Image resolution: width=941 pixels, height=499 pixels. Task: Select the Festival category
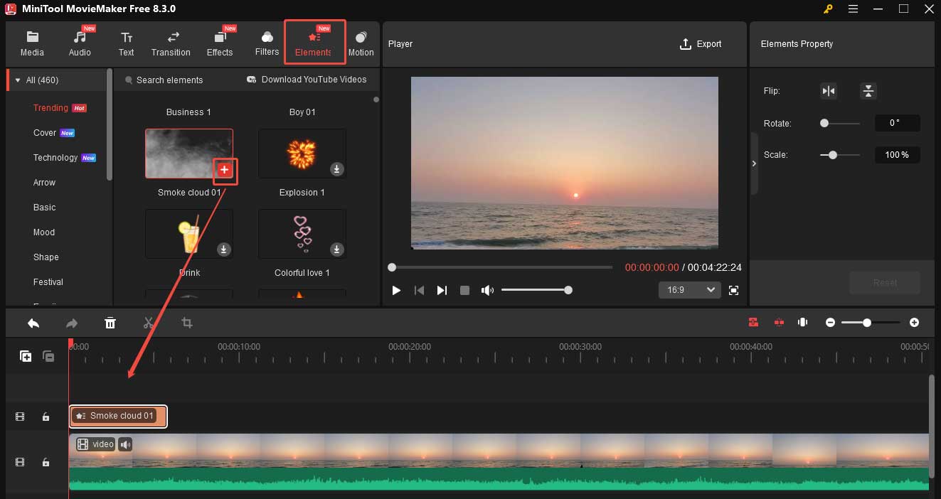48,282
